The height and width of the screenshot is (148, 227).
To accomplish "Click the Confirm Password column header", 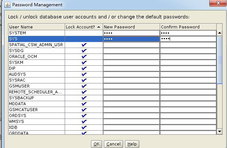I will click(188, 27).
